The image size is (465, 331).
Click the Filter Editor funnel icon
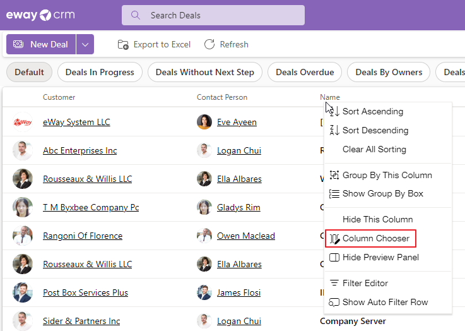click(334, 283)
